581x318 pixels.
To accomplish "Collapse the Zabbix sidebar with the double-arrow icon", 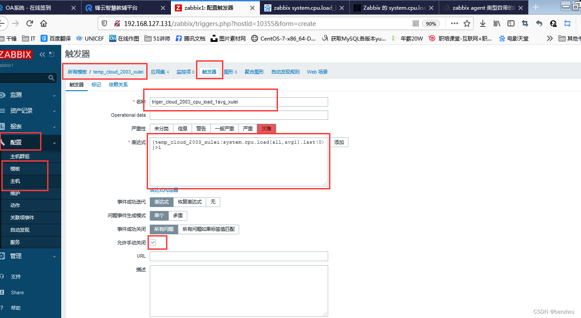I will point(42,54).
